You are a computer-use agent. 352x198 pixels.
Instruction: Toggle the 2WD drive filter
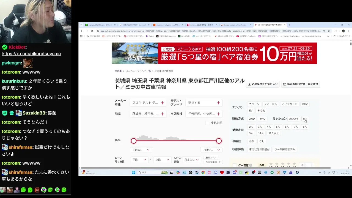(252, 119)
